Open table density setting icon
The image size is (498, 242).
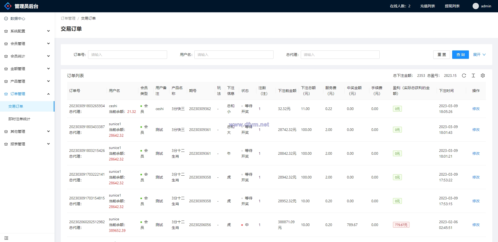click(473, 76)
